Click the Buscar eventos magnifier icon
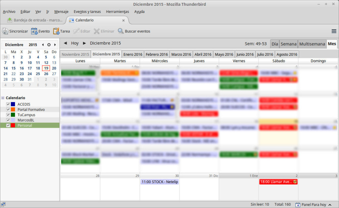Viewport: 339px width, 208px height. click(x=121, y=31)
